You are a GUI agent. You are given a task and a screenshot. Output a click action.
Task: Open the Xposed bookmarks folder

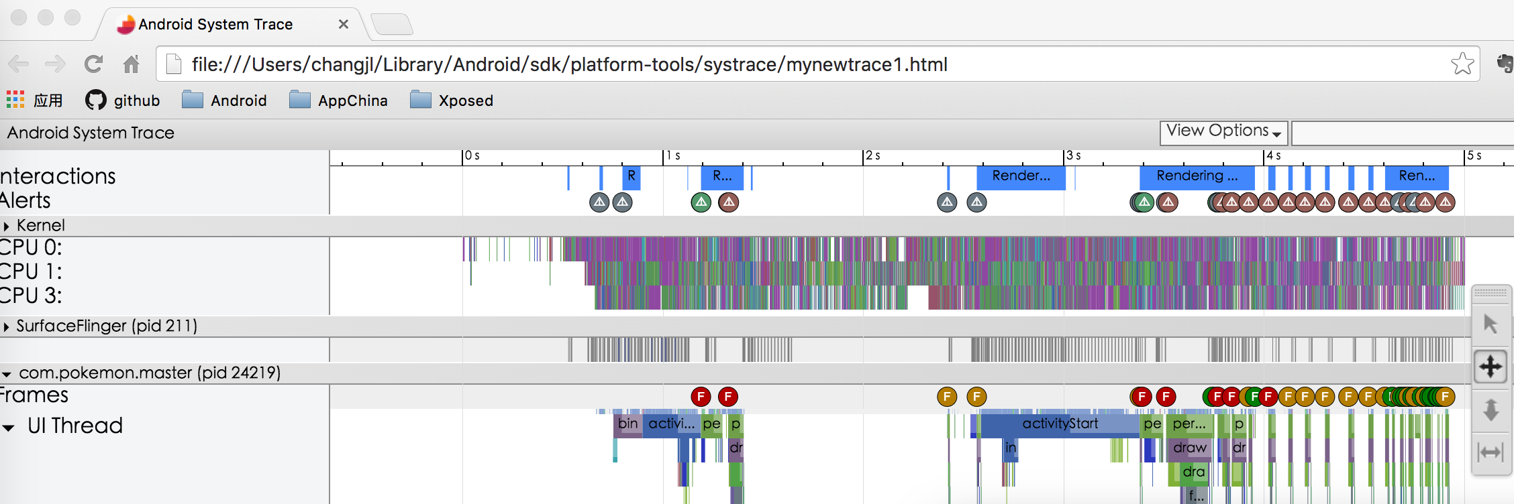point(452,101)
